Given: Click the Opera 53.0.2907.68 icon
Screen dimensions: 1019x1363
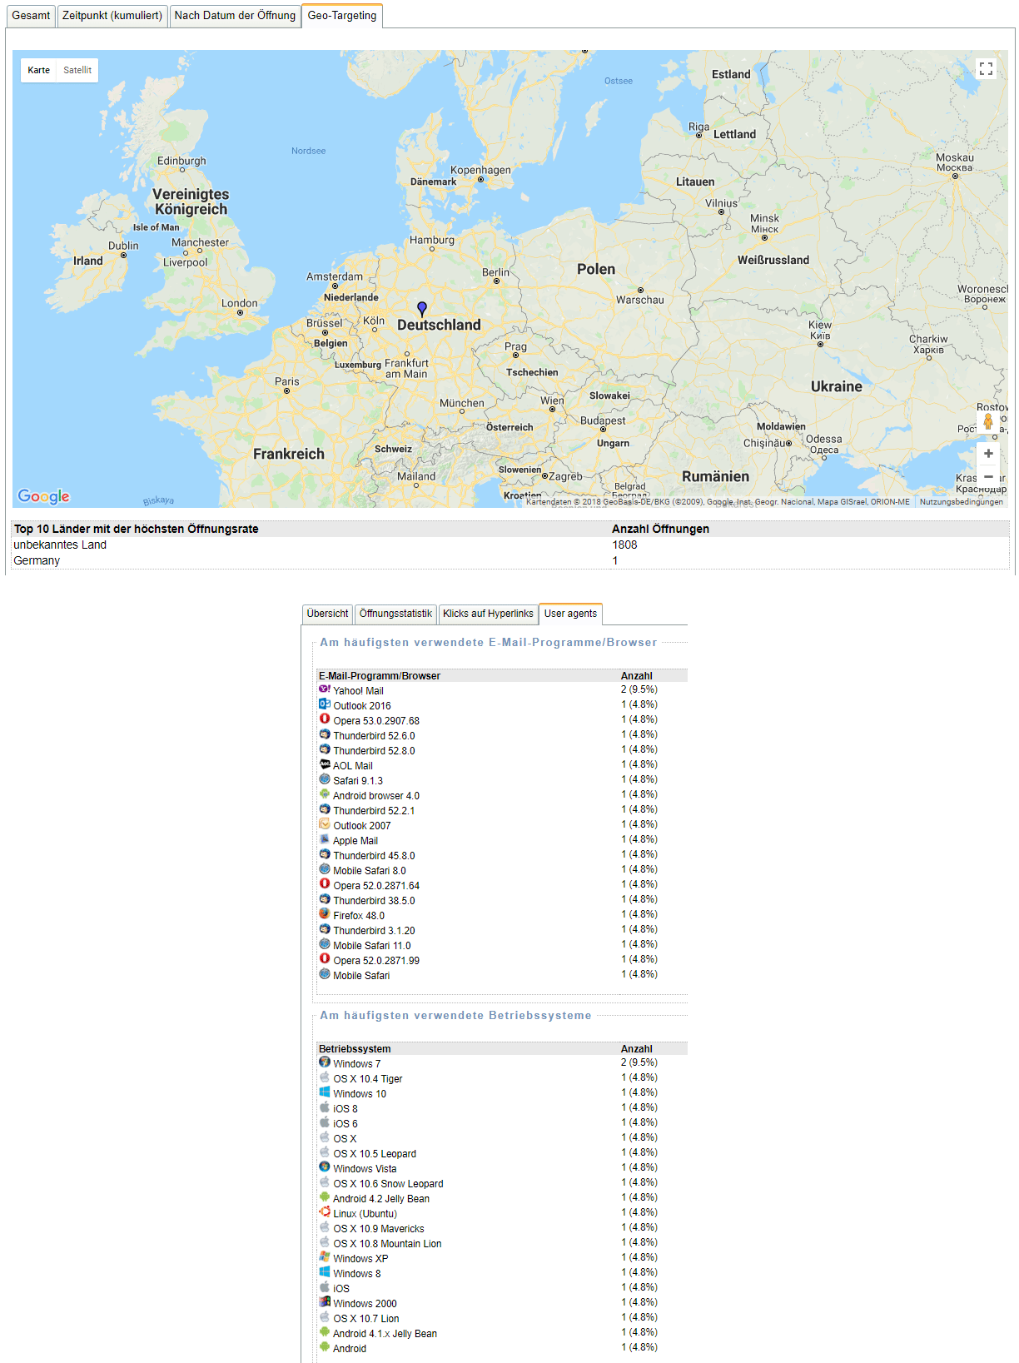Looking at the screenshot, I should click(325, 719).
